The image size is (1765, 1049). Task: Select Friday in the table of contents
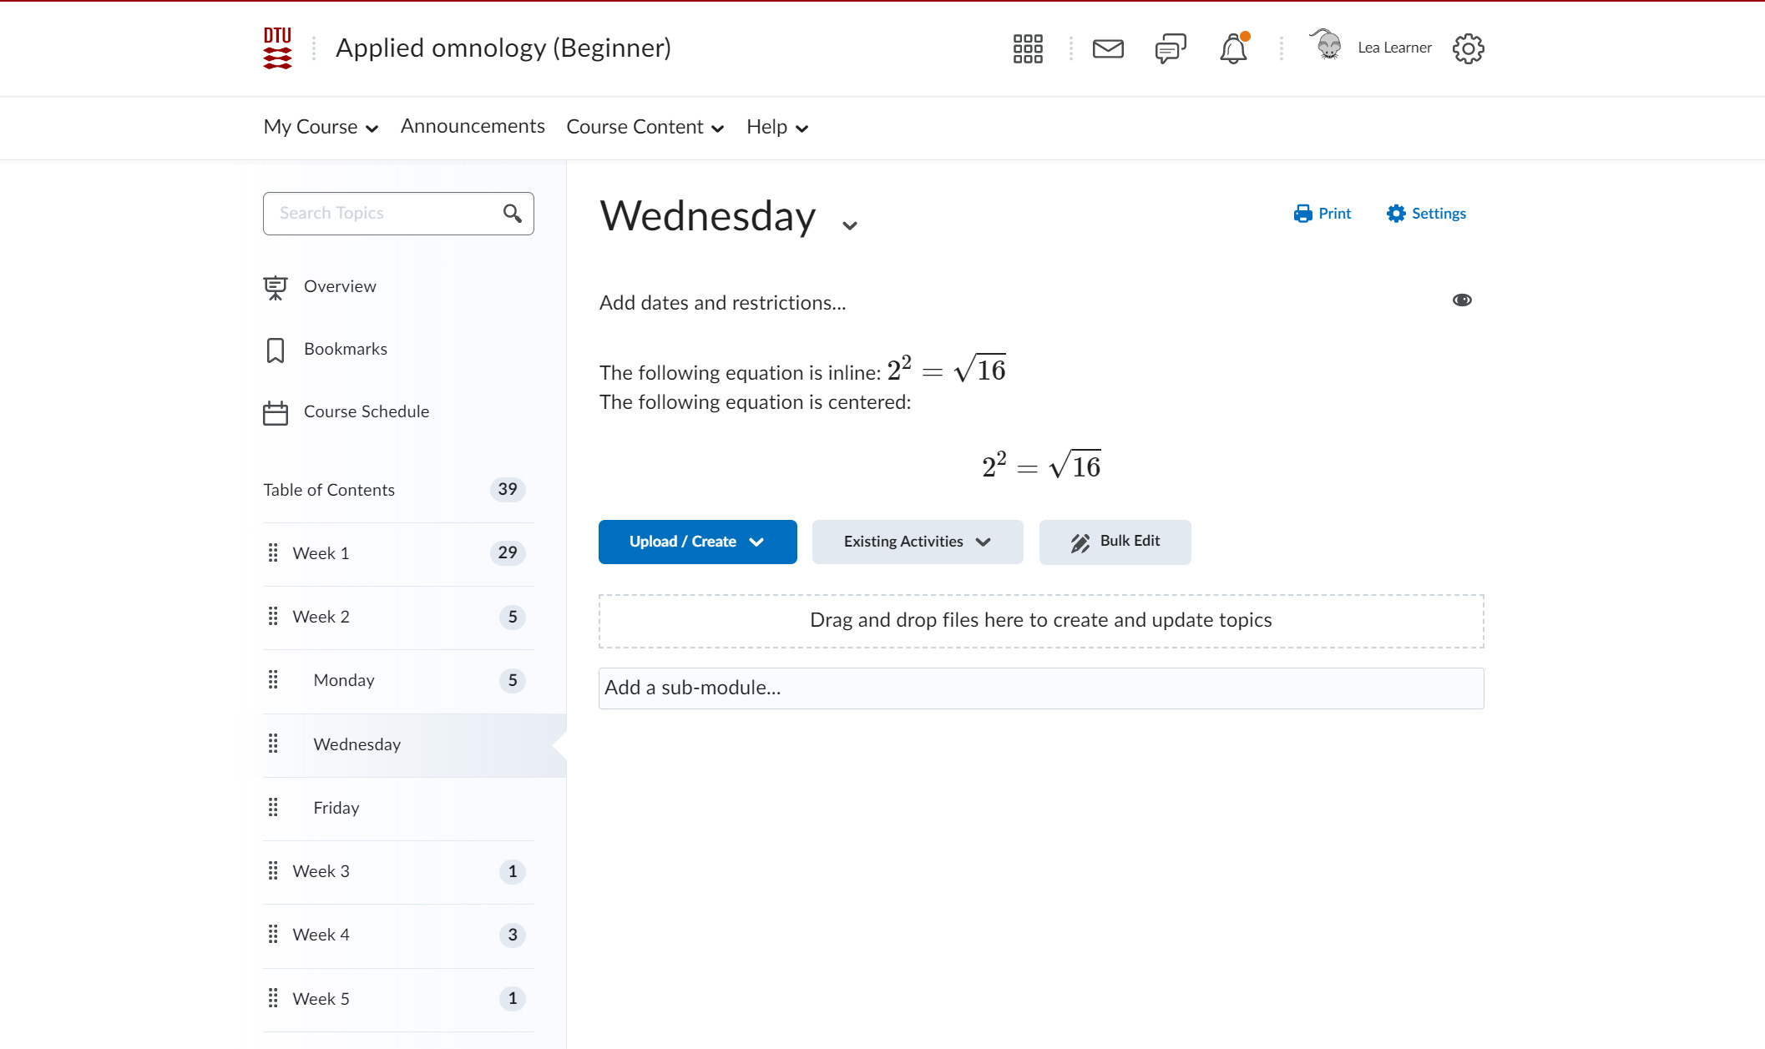[336, 808]
